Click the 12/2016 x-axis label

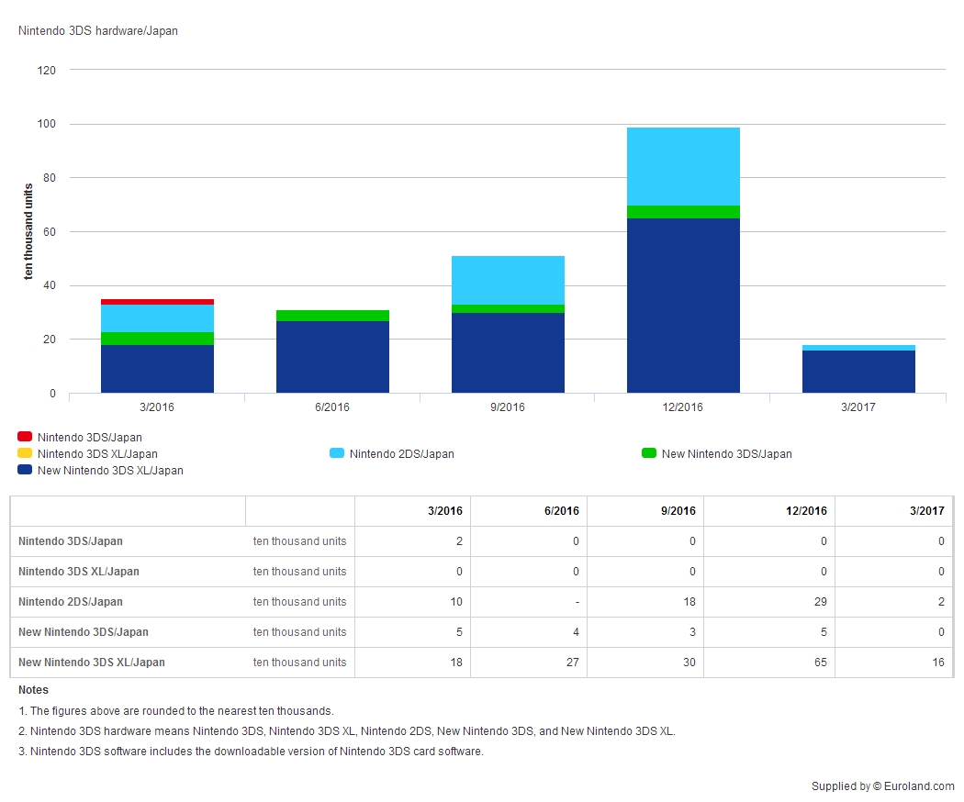682,407
